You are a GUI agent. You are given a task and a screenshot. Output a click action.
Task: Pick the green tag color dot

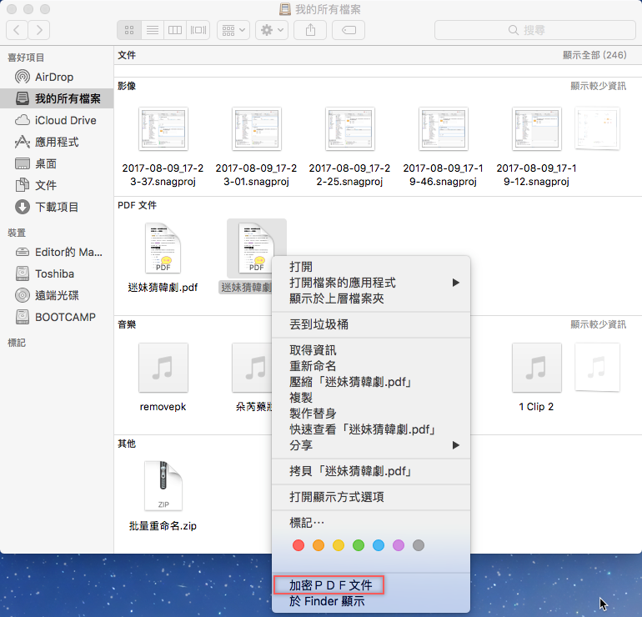(x=359, y=545)
